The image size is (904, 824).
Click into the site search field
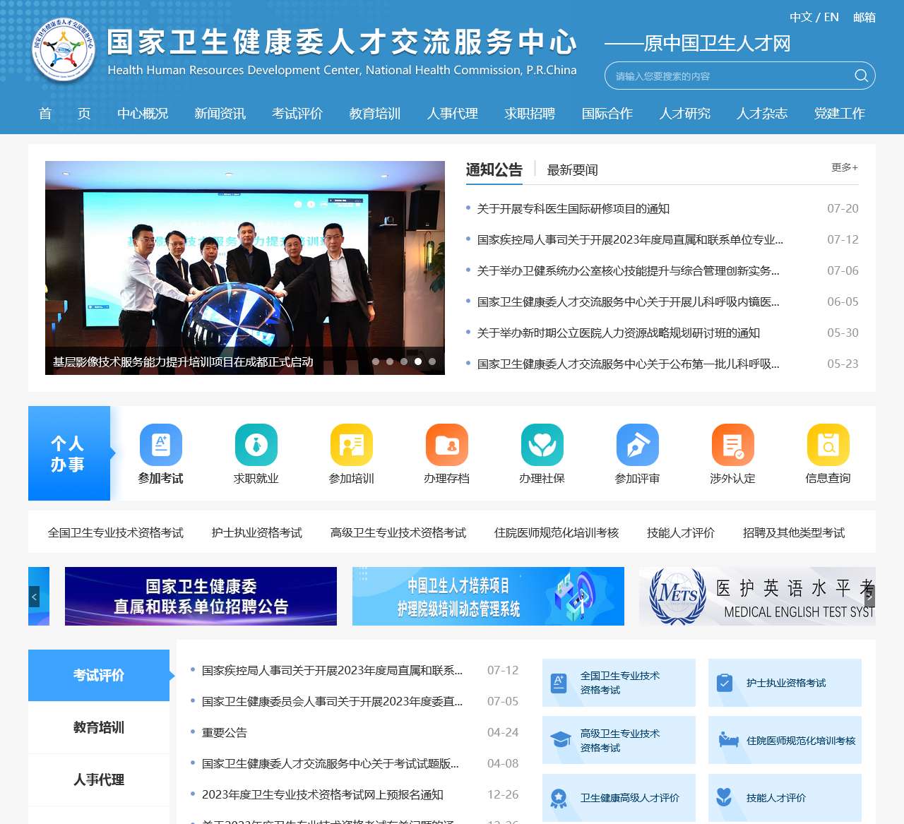tap(727, 76)
